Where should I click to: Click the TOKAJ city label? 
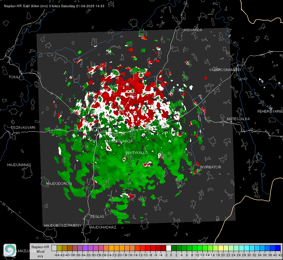click(x=14, y=77)
